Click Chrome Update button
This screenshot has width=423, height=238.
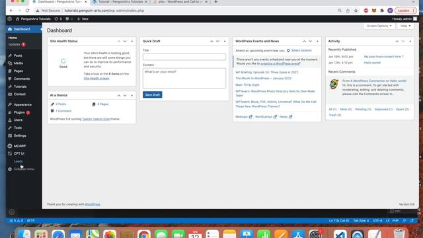pos(405,11)
